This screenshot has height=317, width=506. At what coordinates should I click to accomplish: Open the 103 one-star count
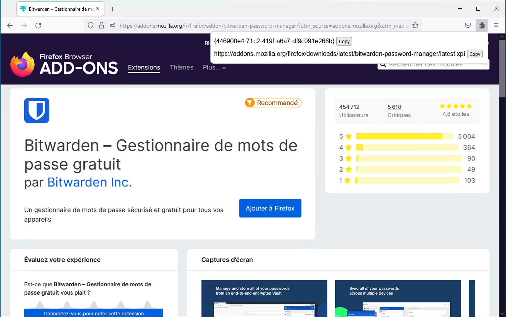470,181
